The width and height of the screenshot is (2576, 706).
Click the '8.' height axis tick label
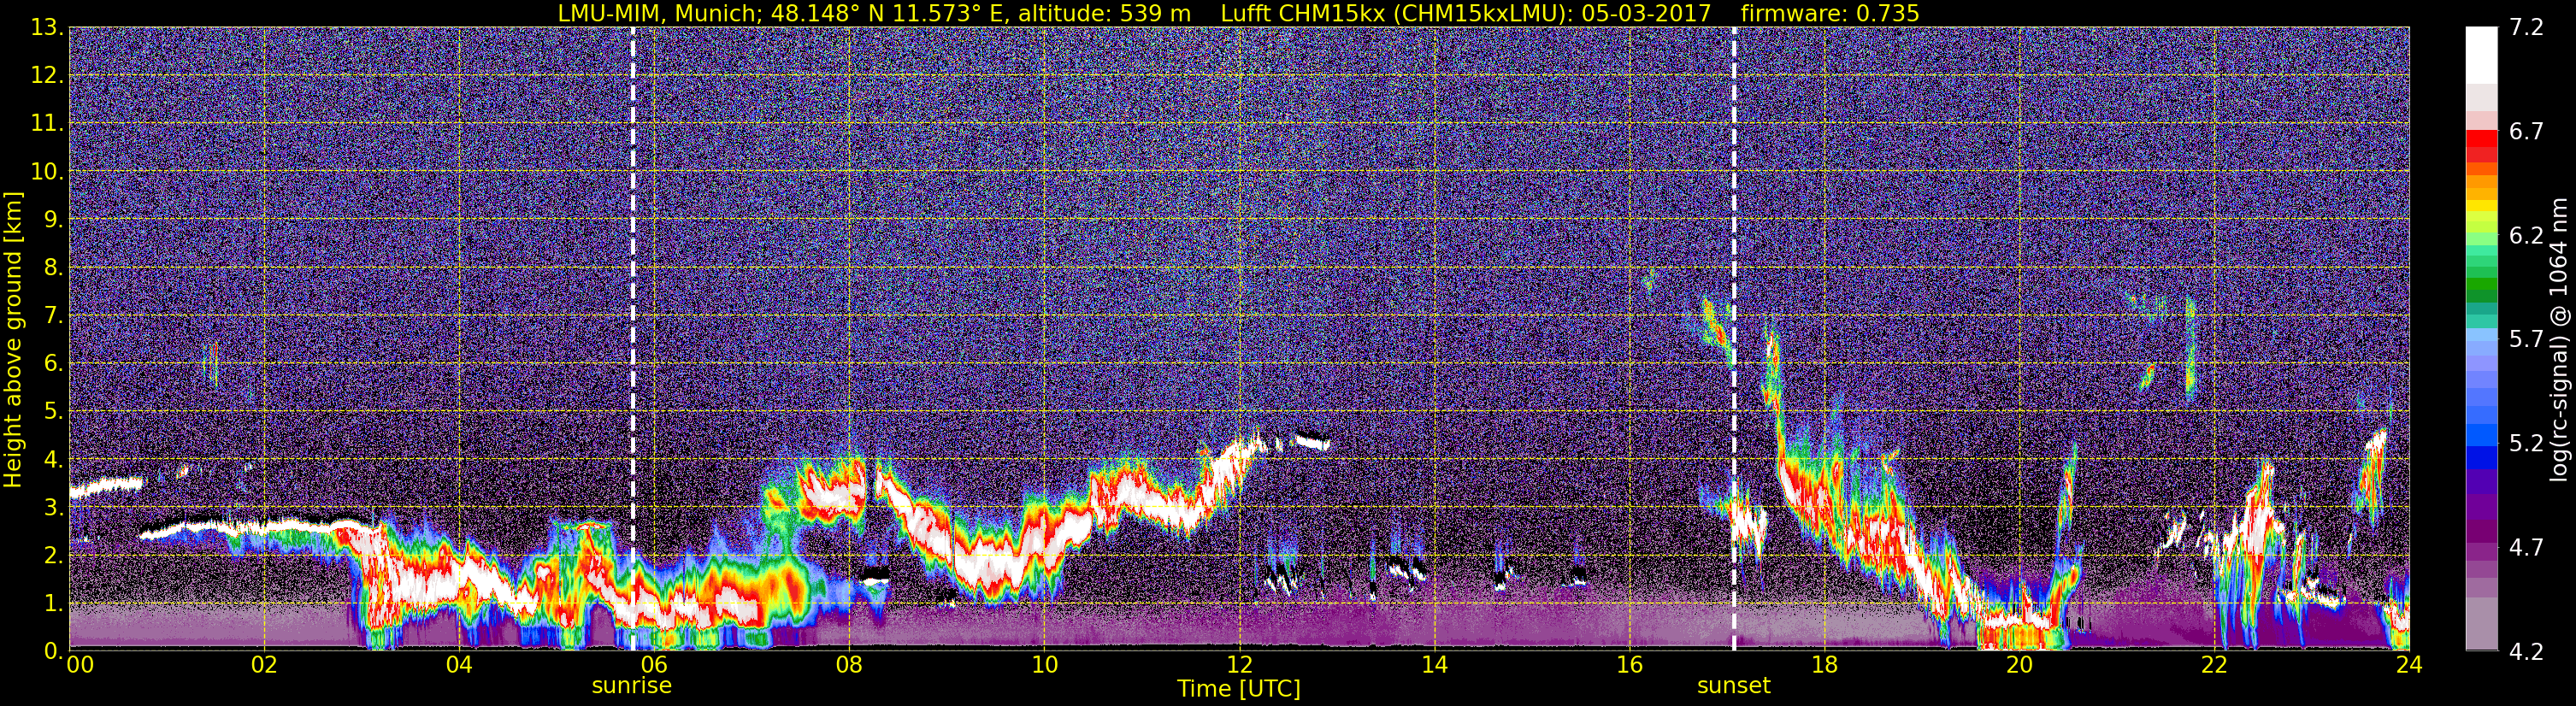54,267
